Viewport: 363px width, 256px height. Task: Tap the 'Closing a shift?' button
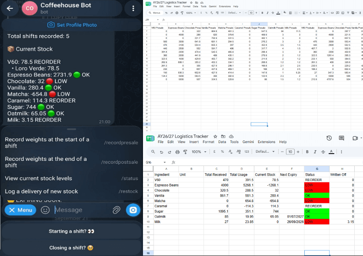coord(71,248)
